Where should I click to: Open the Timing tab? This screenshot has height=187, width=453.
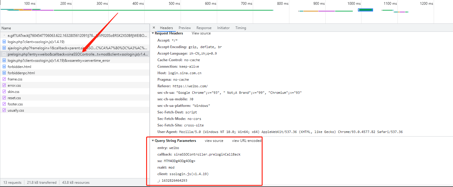241,28
